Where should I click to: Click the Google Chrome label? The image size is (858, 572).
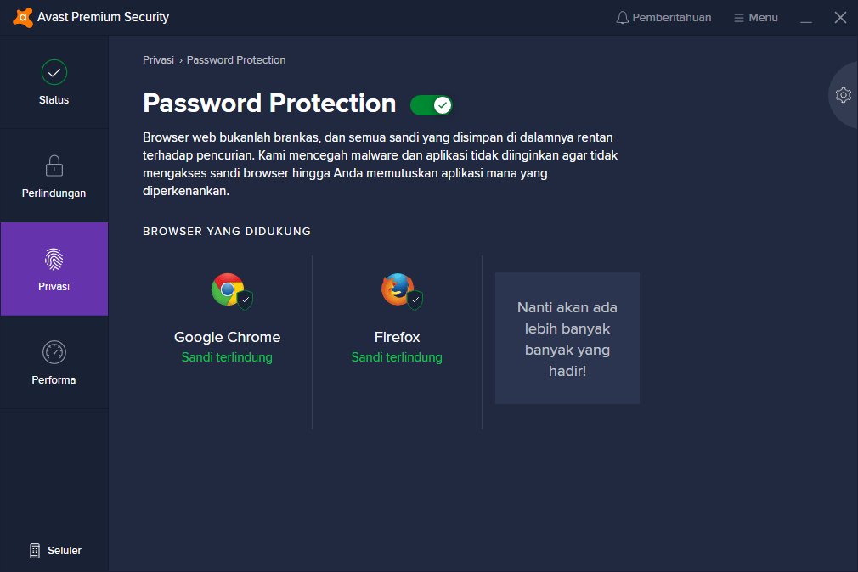pos(227,337)
